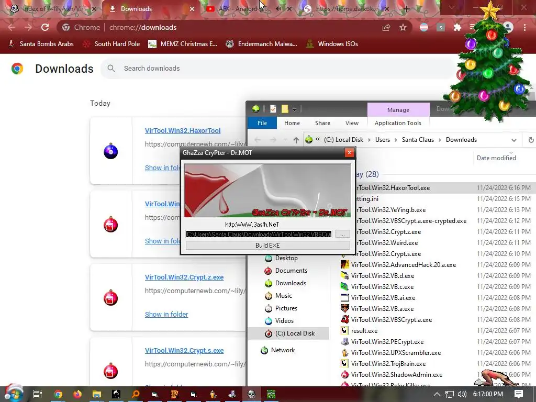This screenshot has height=402, width=536.
Task: Bookmark this page with the star icon
Action: tap(403, 27)
